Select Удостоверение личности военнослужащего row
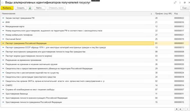Viewport: 190px width, 111px height. click(95, 98)
